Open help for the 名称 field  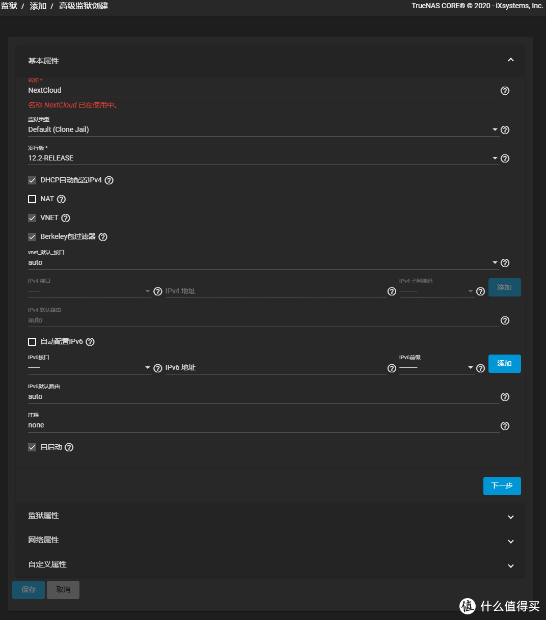click(x=505, y=91)
